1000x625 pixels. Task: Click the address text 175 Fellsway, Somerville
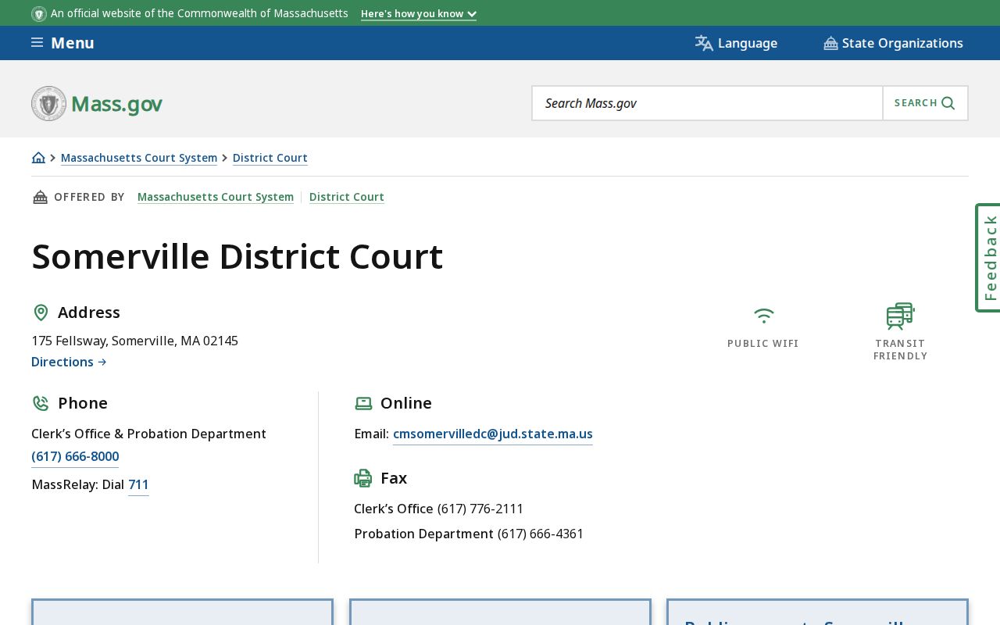point(134,341)
